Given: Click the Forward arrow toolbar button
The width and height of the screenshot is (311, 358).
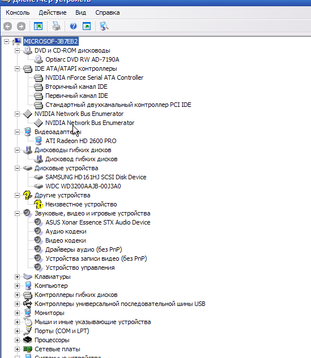Looking at the screenshot, I should coord(22,27).
